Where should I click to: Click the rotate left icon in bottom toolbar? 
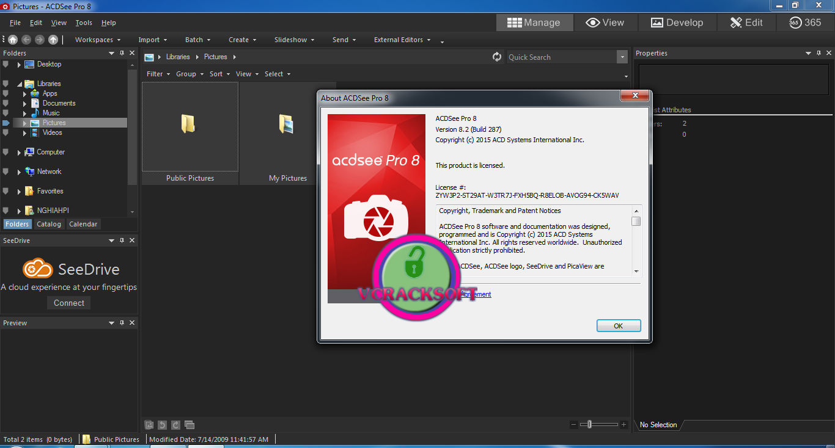pyautogui.click(x=163, y=425)
